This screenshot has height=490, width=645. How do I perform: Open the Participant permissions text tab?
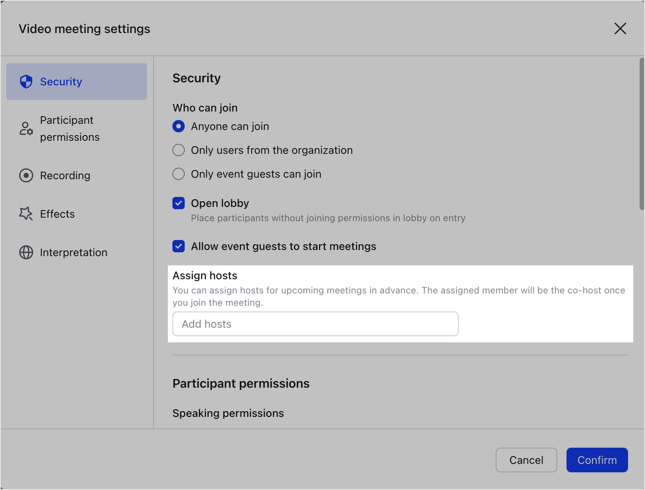coord(70,128)
